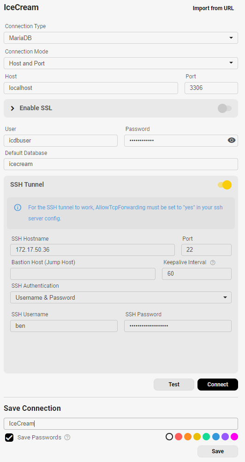
Task: Click the Bastion Host input field
Action: click(83, 274)
